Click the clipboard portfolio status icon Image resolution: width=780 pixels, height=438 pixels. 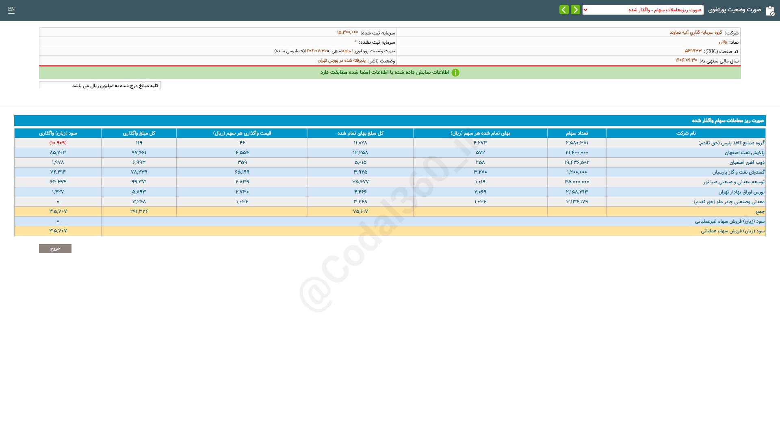click(x=770, y=11)
